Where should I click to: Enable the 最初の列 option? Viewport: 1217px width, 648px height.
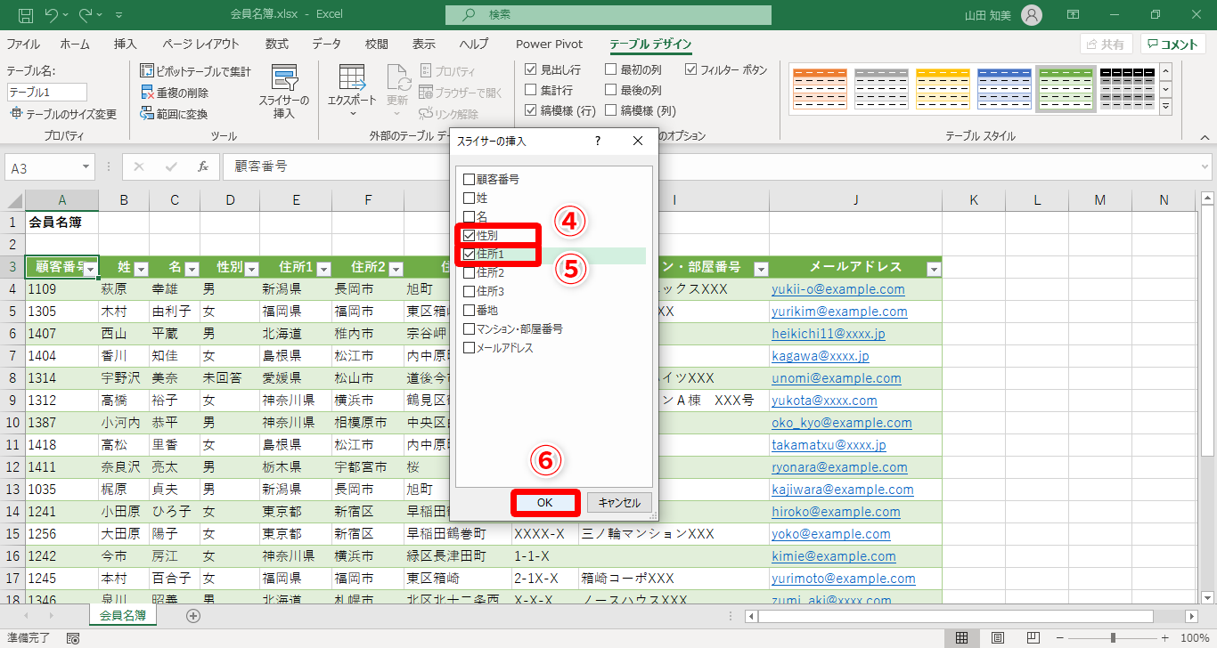[611, 69]
